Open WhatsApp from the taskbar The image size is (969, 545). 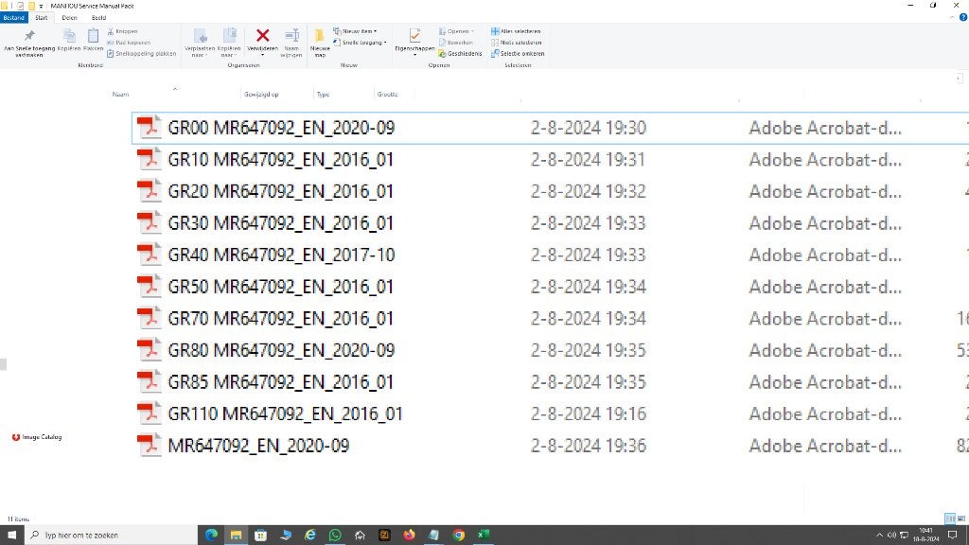tap(335, 536)
